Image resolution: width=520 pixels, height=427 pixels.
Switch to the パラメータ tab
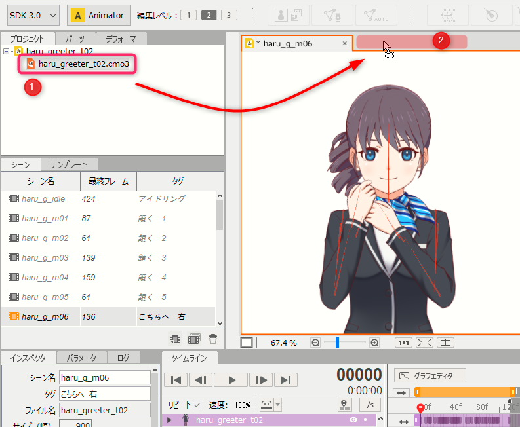click(81, 358)
